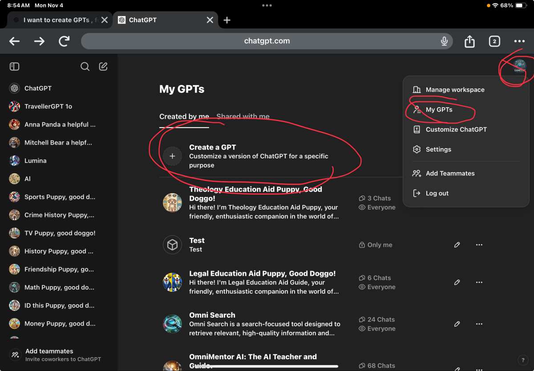Tap the multitasking three dots at top center
Viewport: 534px width, 371px height.
pyautogui.click(x=267, y=6)
